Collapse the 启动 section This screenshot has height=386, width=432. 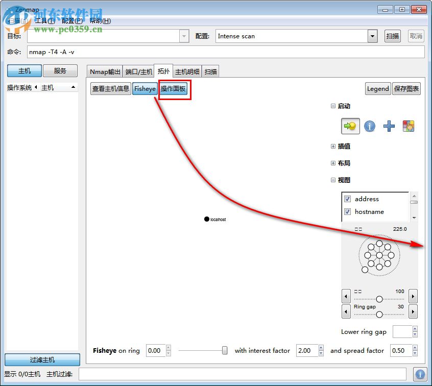tap(332, 106)
